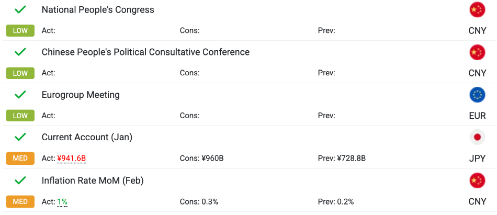This screenshot has width=497, height=215.
Task: Click the JPY currency label
Action: pyautogui.click(x=477, y=158)
